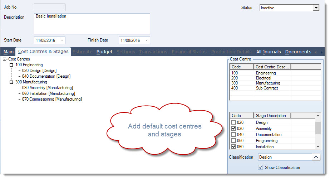Viewport: 330px width, 179px height.
Task: Select the 300 Manufacturing tree item
Action: 31,82
